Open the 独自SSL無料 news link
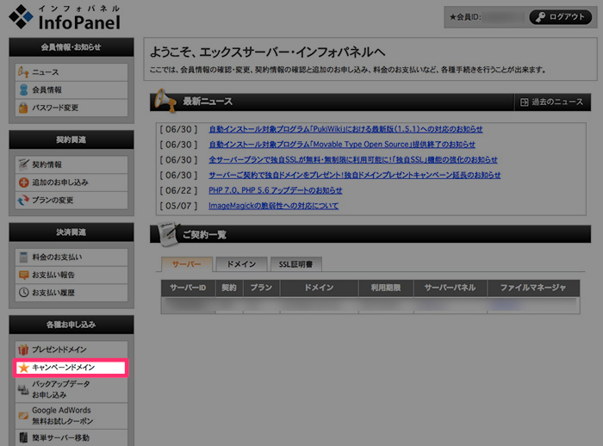This screenshot has width=603, height=446. coord(353,160)
